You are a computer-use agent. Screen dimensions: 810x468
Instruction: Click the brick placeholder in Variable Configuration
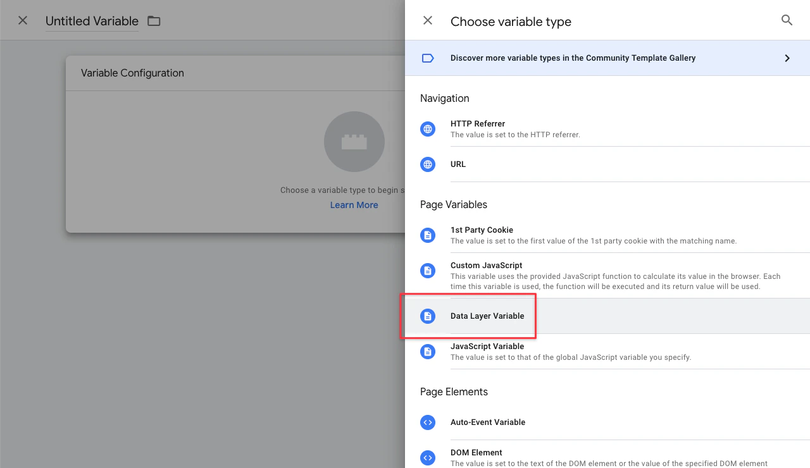click(354, 142)
